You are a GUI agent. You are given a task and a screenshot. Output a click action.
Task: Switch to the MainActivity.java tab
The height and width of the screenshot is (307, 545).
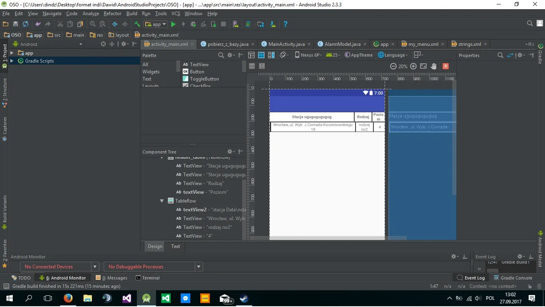click(x=286, y=44)
